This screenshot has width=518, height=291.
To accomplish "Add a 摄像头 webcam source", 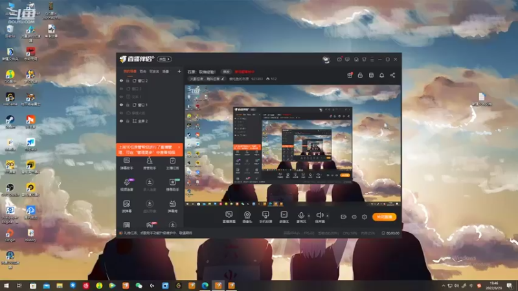I will click(x=247, y=217).
